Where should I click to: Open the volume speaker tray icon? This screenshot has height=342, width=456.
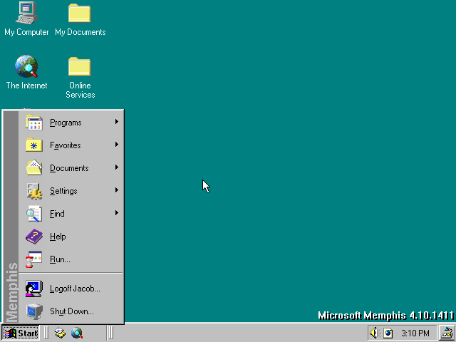375,333
